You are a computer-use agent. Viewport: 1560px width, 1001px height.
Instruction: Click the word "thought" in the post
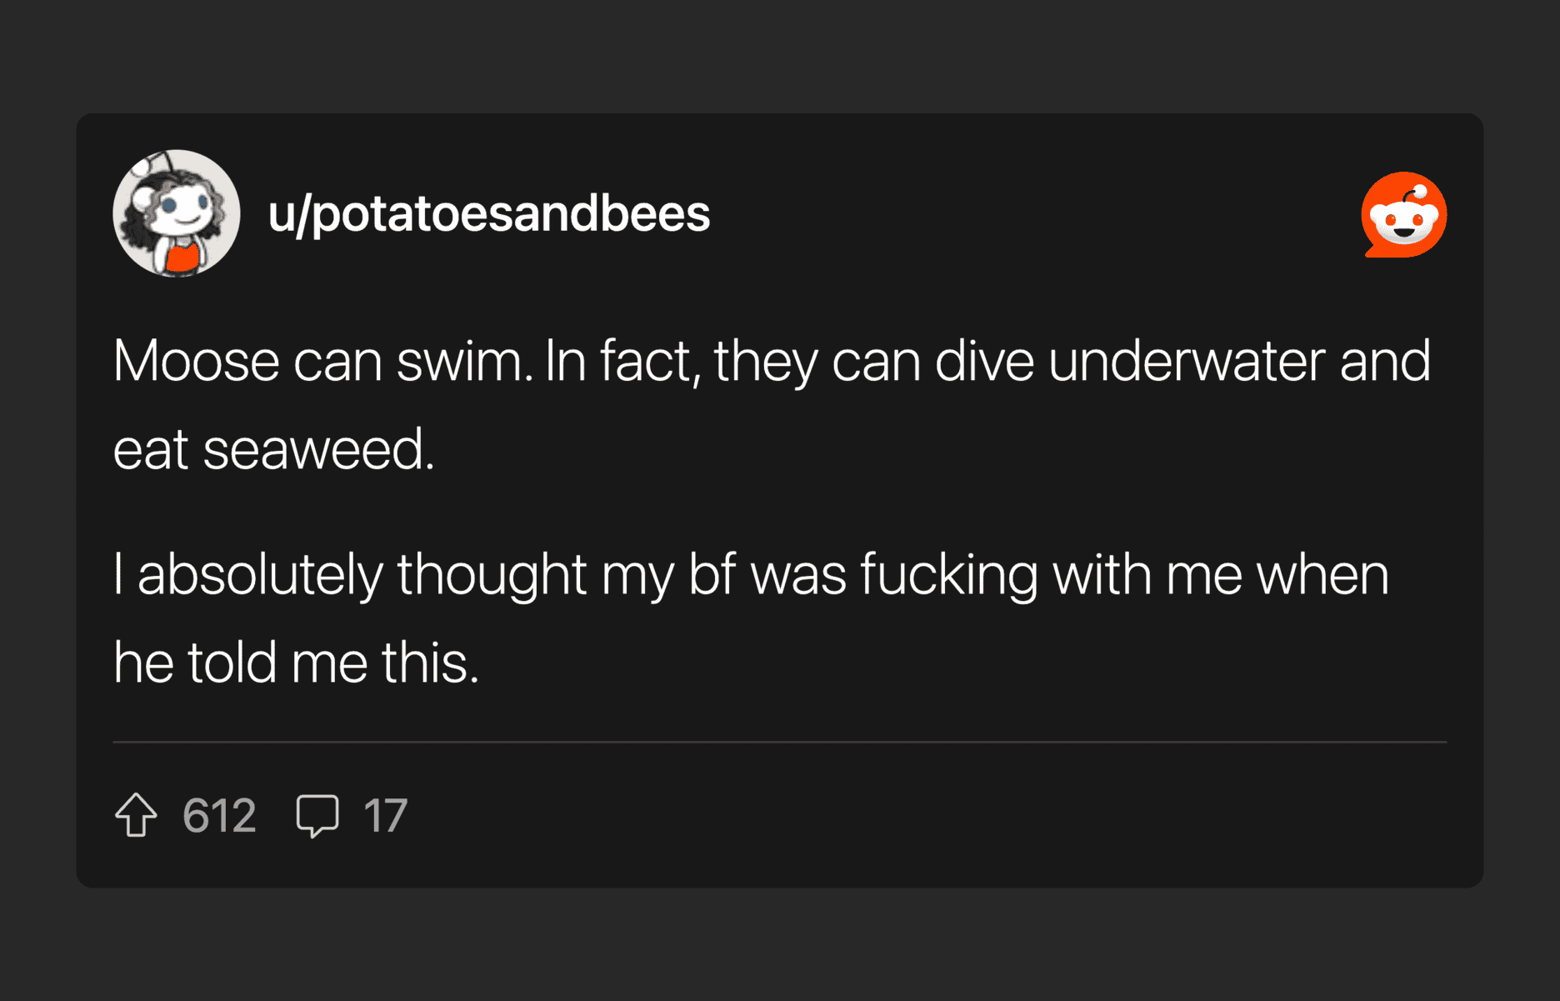coord(492,575)
